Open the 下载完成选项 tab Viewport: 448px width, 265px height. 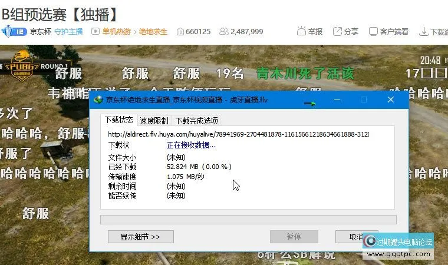coord(196,121)
